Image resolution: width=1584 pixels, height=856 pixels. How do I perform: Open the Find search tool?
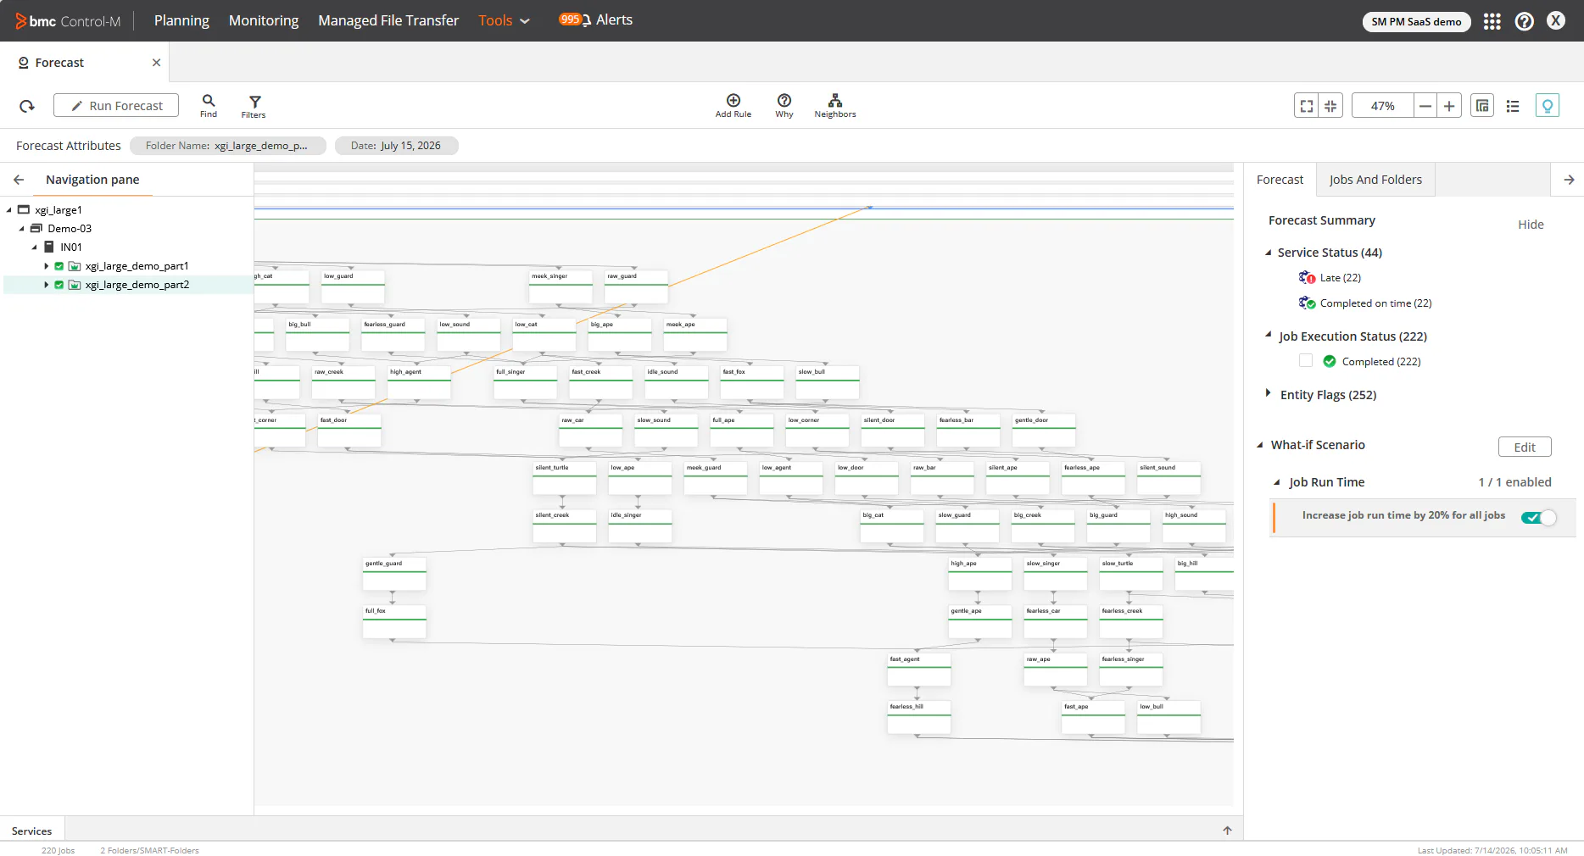tap(209, 106)
